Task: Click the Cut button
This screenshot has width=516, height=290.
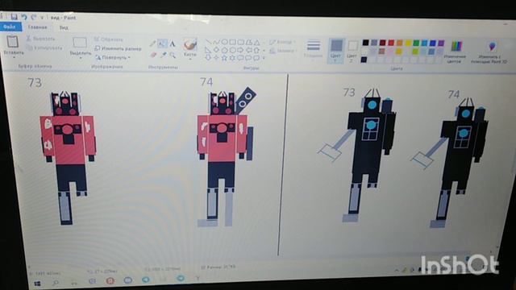Action: point(40,39)
